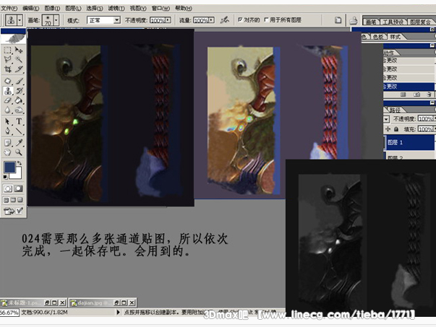The image size is (436, 327).
Task: Choose Full Screen with menu bar mode
Action: [x=13, y=200]
